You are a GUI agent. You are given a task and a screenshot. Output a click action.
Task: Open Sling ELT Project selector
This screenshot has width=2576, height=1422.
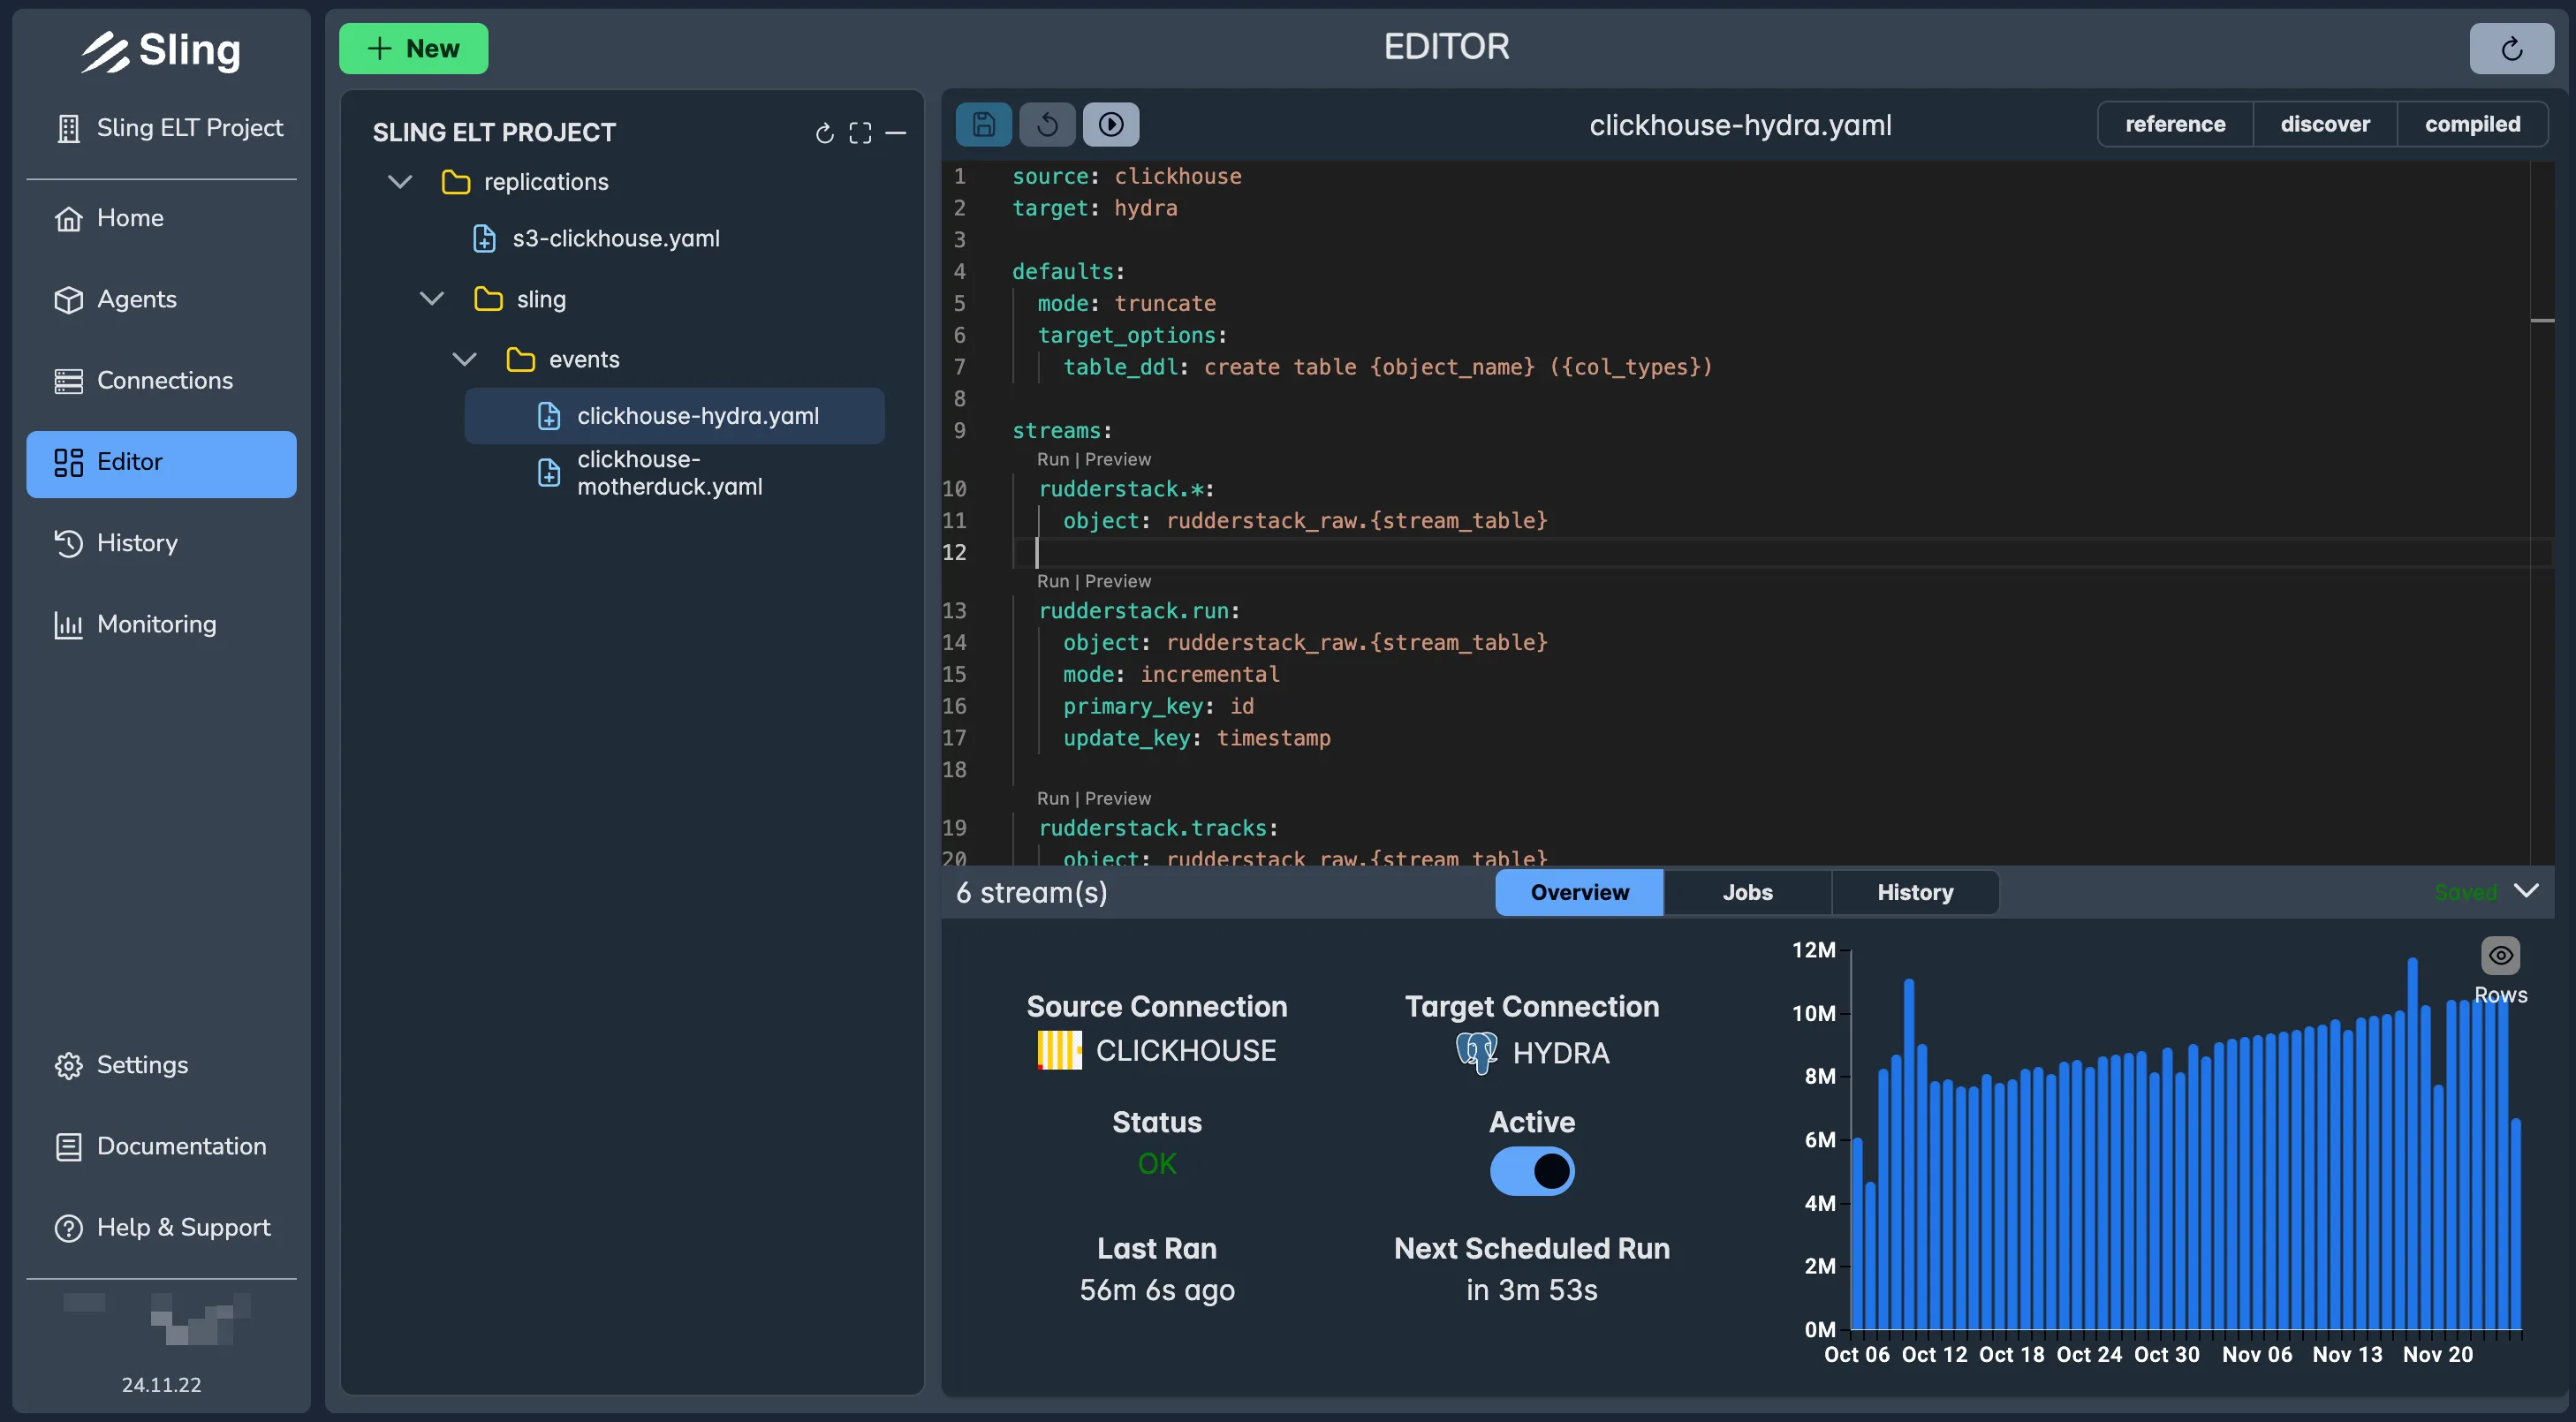point(161,128)
